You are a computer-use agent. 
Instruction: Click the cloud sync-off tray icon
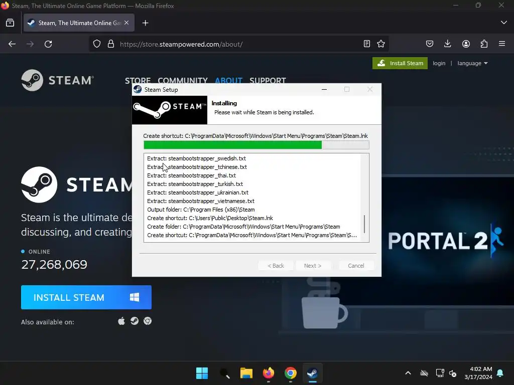(x=424, y=373)
